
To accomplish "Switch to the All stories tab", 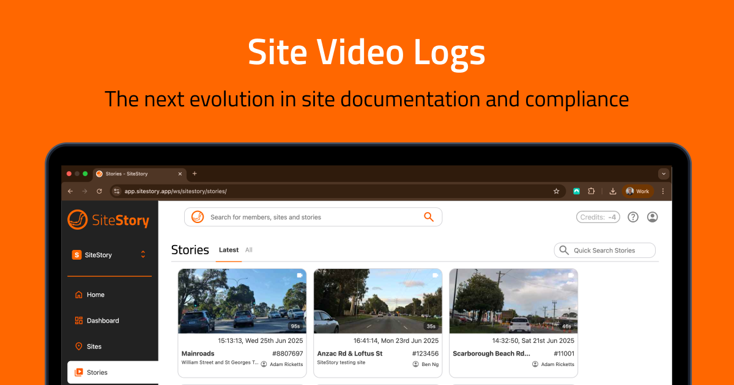I will [x=249, y=250].
